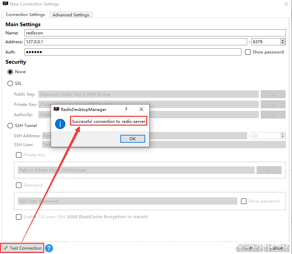Click the Security heading
The width and height of the screenshot is (292, 254).
click(16, 62)
